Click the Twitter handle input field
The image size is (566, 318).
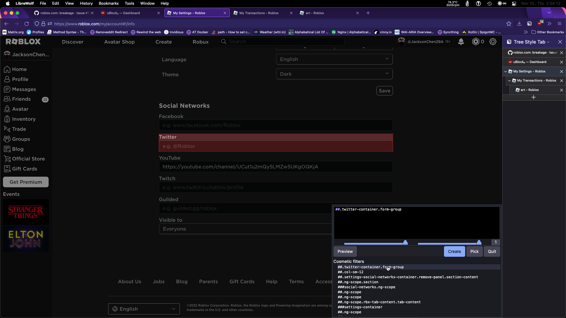click(276, 146)
